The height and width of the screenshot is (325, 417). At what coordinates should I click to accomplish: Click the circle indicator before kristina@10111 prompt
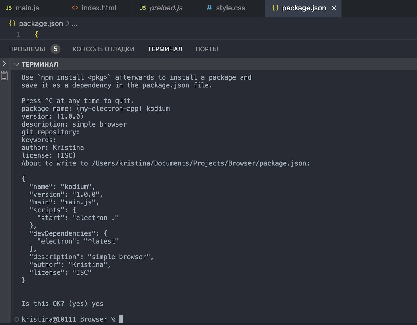tap(17, 319)
